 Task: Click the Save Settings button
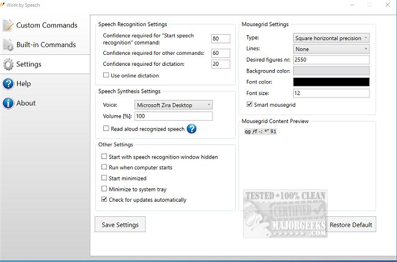pyautogui.click(x=120, y=224)
